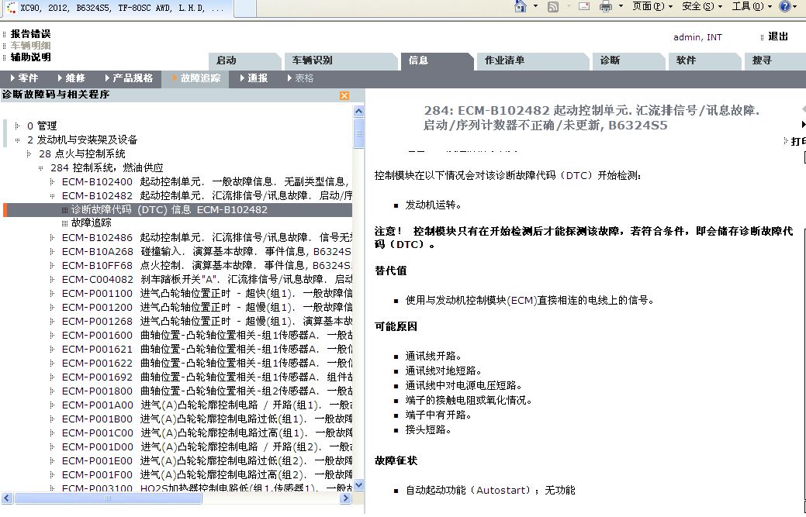The image size is (806, 517).
Task: Click the Read Mail envelope icon
Action: (583, 6)
